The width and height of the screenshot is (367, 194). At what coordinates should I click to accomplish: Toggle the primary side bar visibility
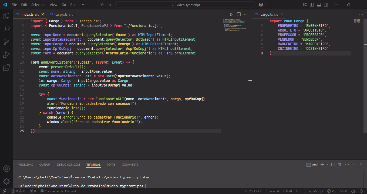312,5
